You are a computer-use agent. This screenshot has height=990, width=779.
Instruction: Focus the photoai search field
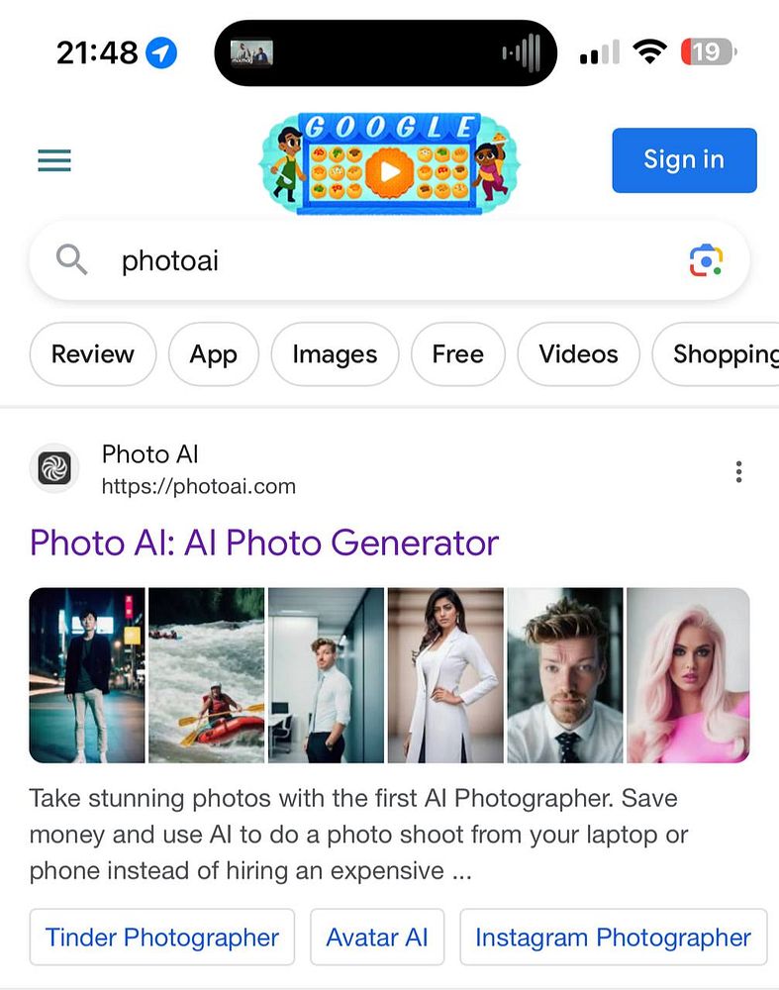390,260
